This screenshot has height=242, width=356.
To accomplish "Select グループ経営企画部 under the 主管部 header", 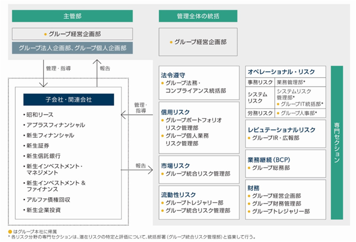I will pos(72,34).
